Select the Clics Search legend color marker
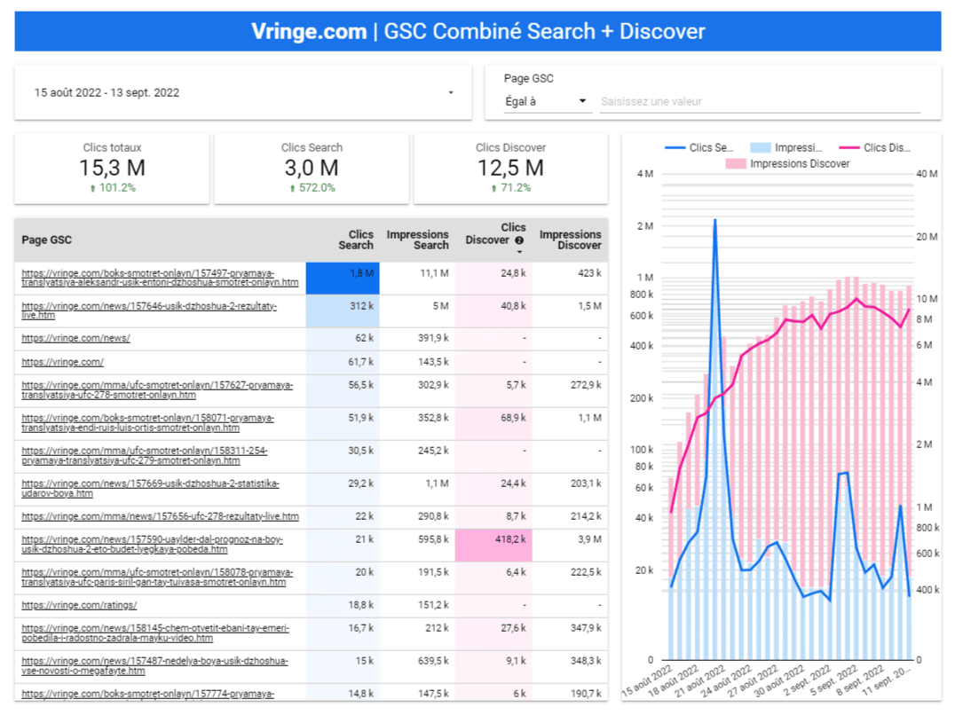 [x=675, y=148]
